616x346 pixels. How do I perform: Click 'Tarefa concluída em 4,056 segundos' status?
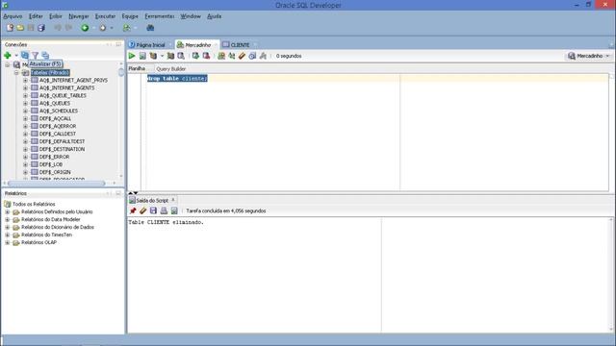pyautogui.click(x=226, y=210)
